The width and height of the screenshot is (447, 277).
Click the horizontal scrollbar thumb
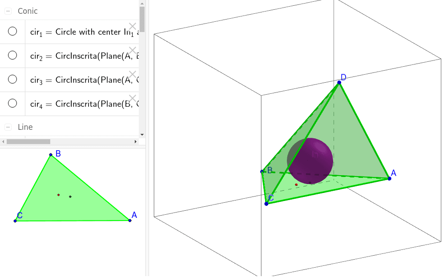click(28, 142)
